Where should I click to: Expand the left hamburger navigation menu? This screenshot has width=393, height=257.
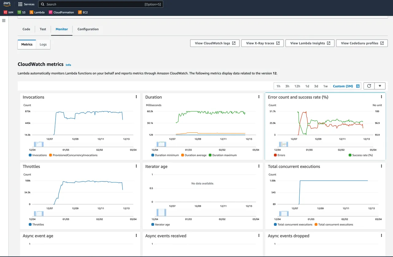[x=4, y=21]
